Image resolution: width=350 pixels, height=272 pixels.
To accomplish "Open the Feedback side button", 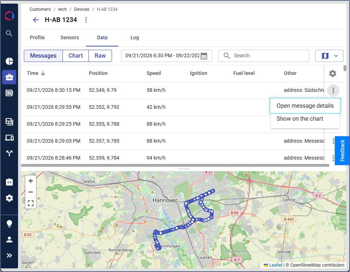I will (342, 151).
